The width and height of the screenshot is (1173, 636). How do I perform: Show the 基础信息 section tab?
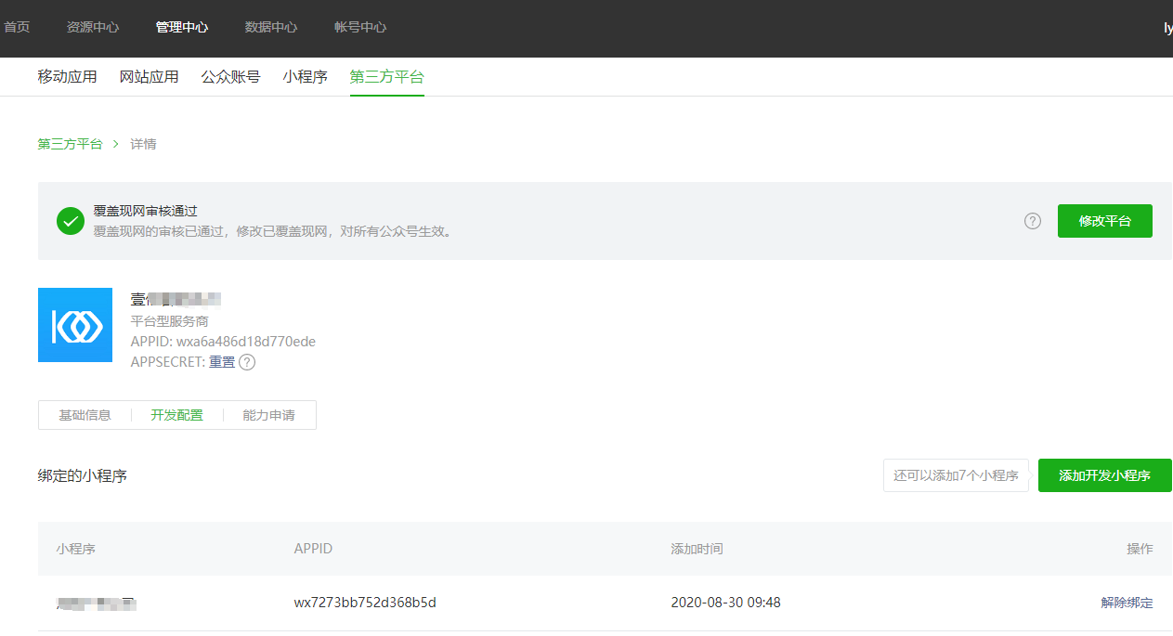point(85,415)
